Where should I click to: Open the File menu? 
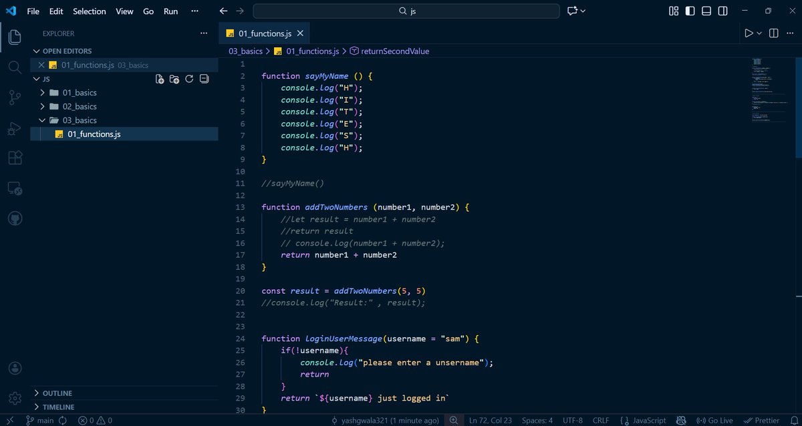33,11
